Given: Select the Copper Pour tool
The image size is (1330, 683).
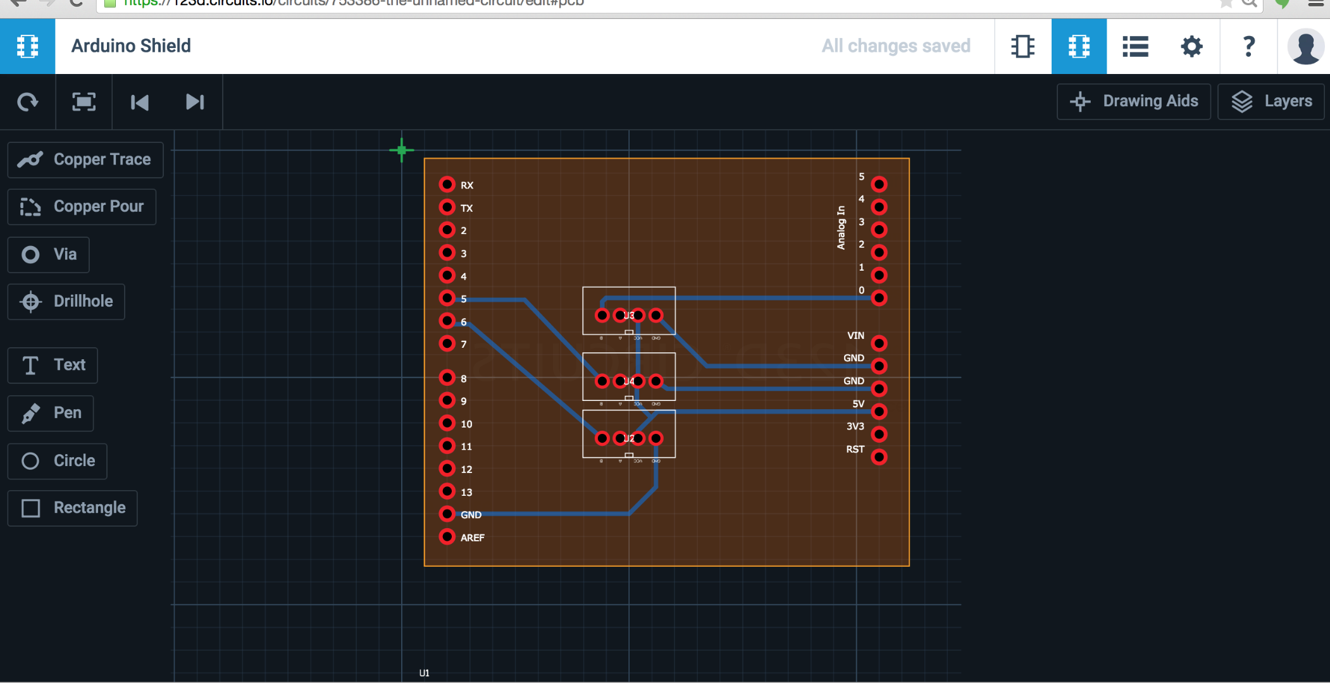Looking at the screenshot, I should (88, 206).
